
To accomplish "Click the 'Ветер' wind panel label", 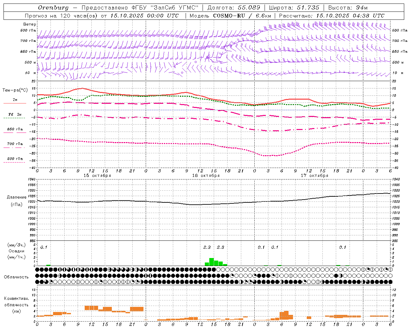I will tap(30, 24).
